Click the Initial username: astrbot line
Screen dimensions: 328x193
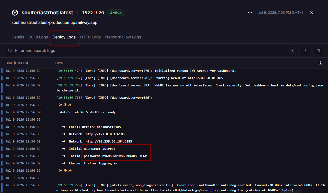[164, 149]
